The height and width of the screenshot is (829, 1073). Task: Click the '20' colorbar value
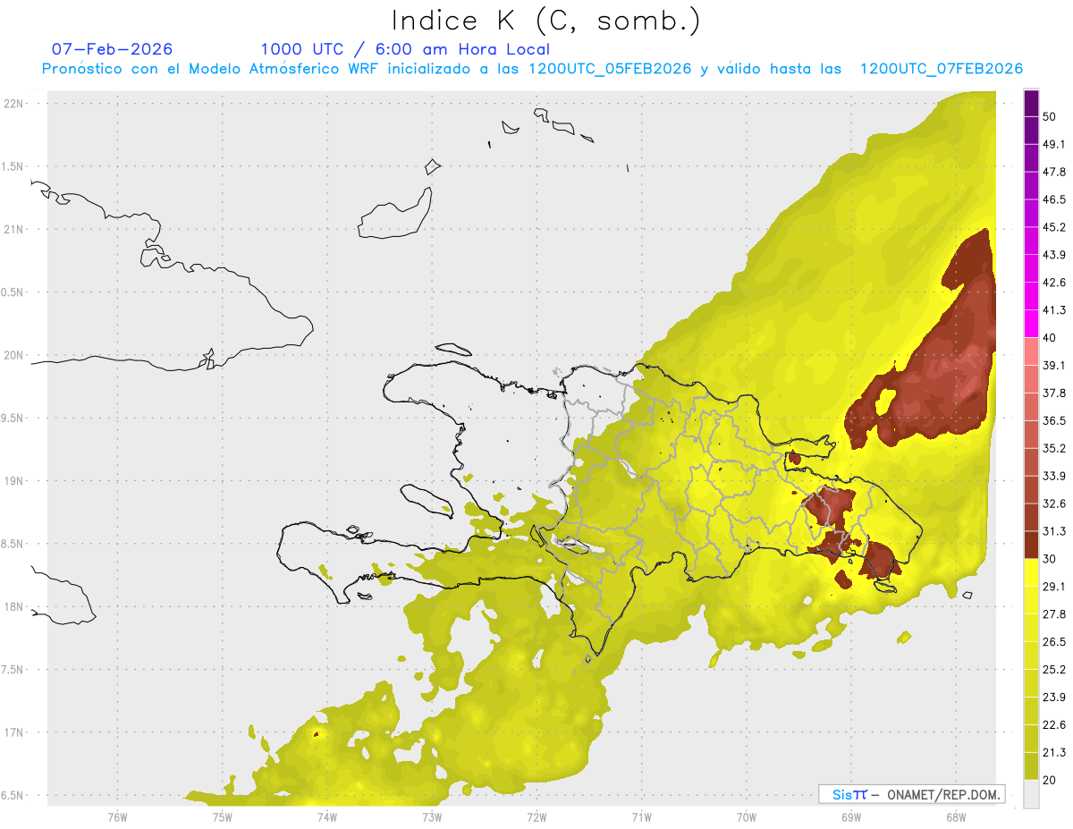click(x=1050, y=780)
